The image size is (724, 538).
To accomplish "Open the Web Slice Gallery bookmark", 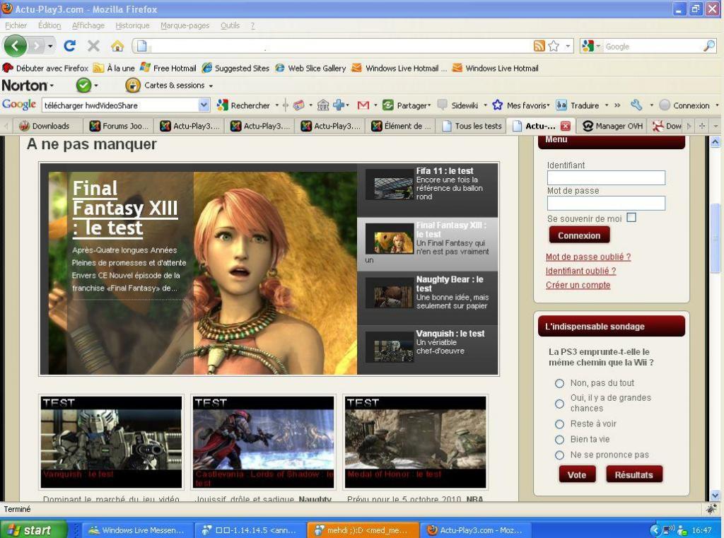I will click(x=310, y=69).
